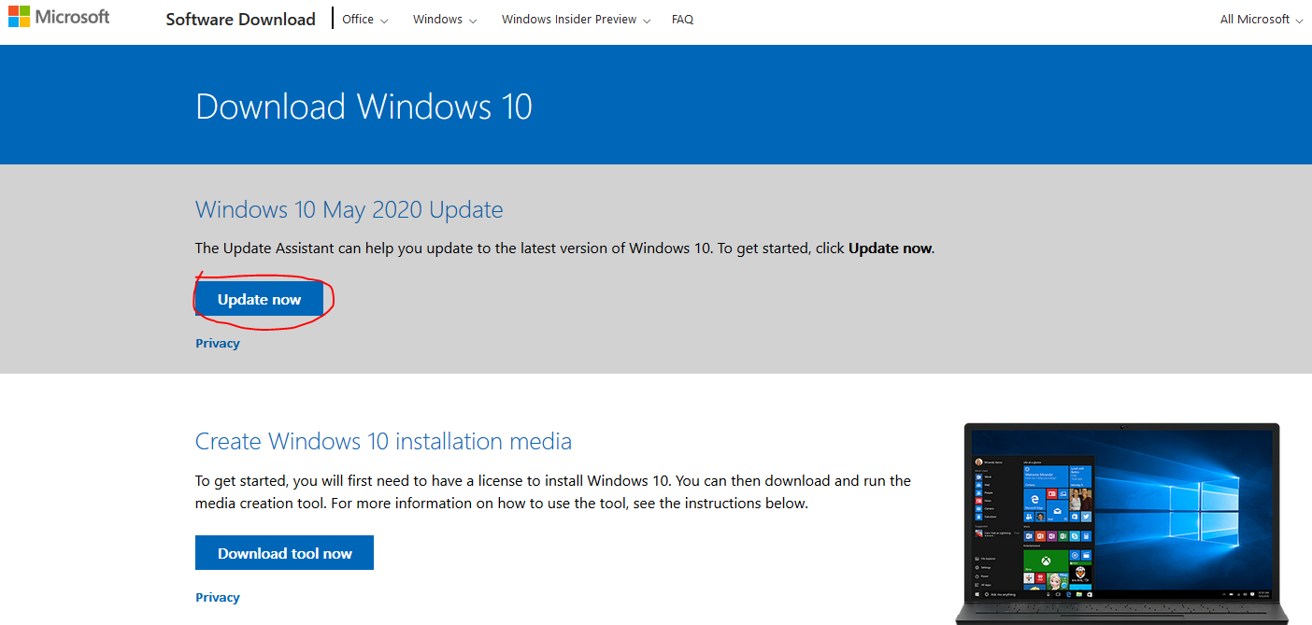Click the Update now button
This screenshot has height=625, width=1312.
pyautogui.click(x=259, y=299)
